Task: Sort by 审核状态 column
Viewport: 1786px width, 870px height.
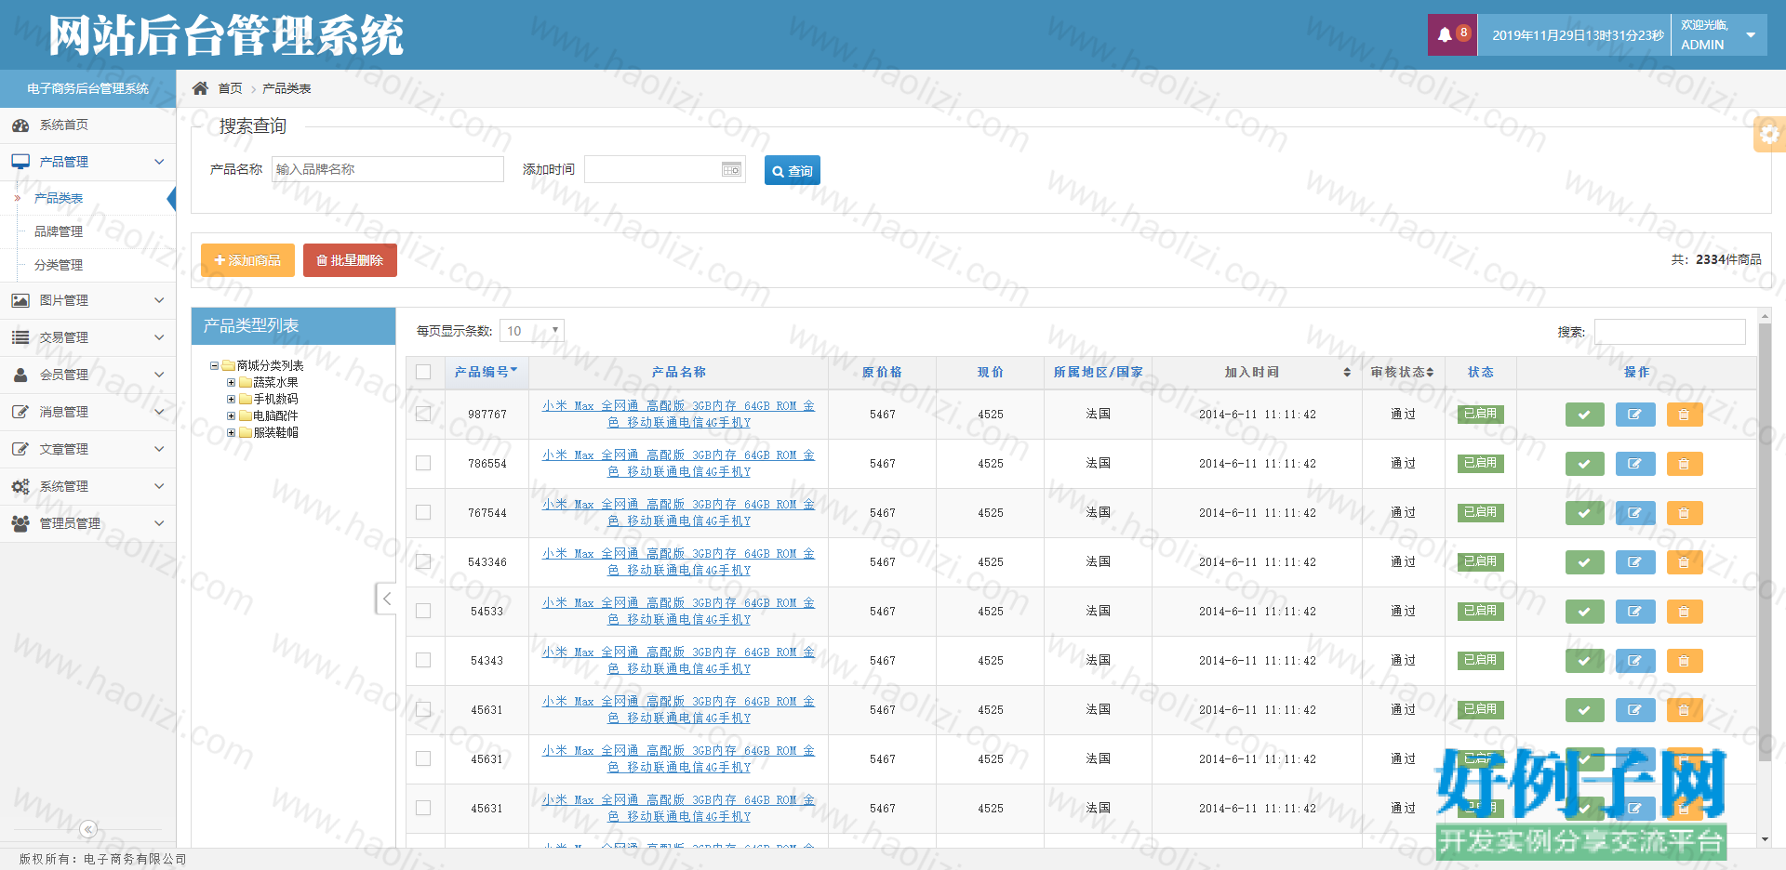Action: pyautogui.click(x=1402, y=372)
